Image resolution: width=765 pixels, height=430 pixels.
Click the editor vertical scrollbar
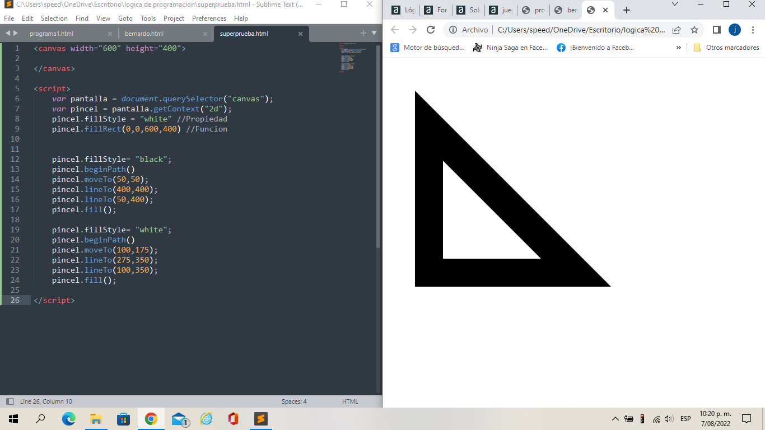379,147
